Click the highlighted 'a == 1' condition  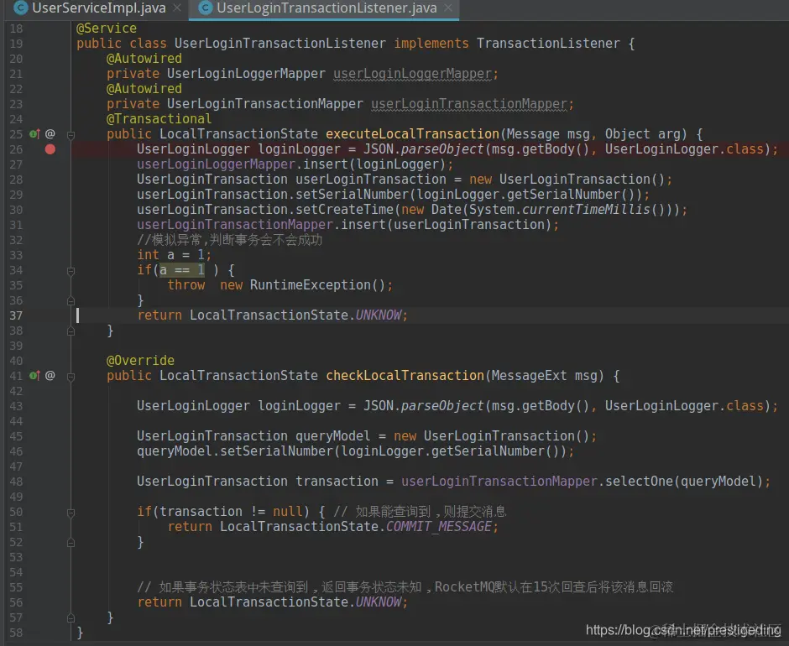click(x=182, y=270)
